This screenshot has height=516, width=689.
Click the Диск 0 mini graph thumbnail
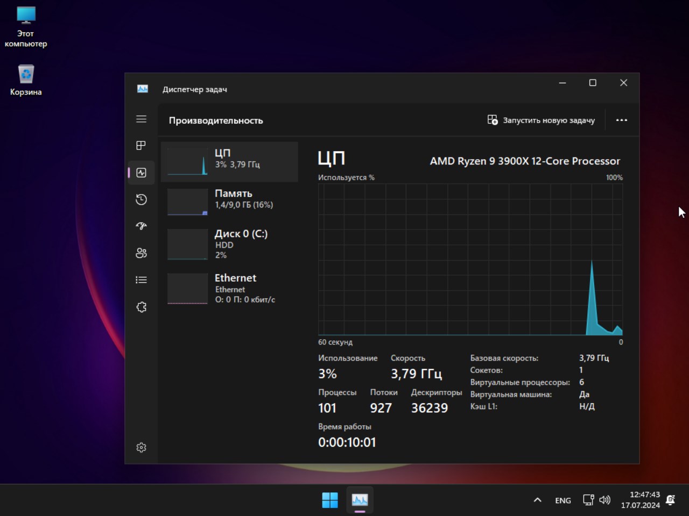(x=187, y=244)
